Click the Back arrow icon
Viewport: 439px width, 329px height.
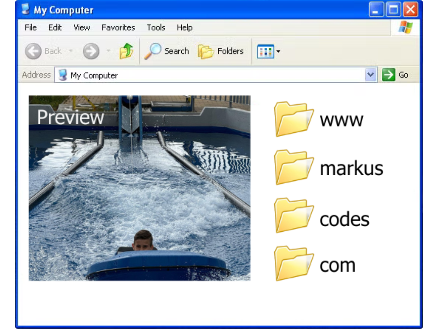pyautogui.click(x=33, y=51)
